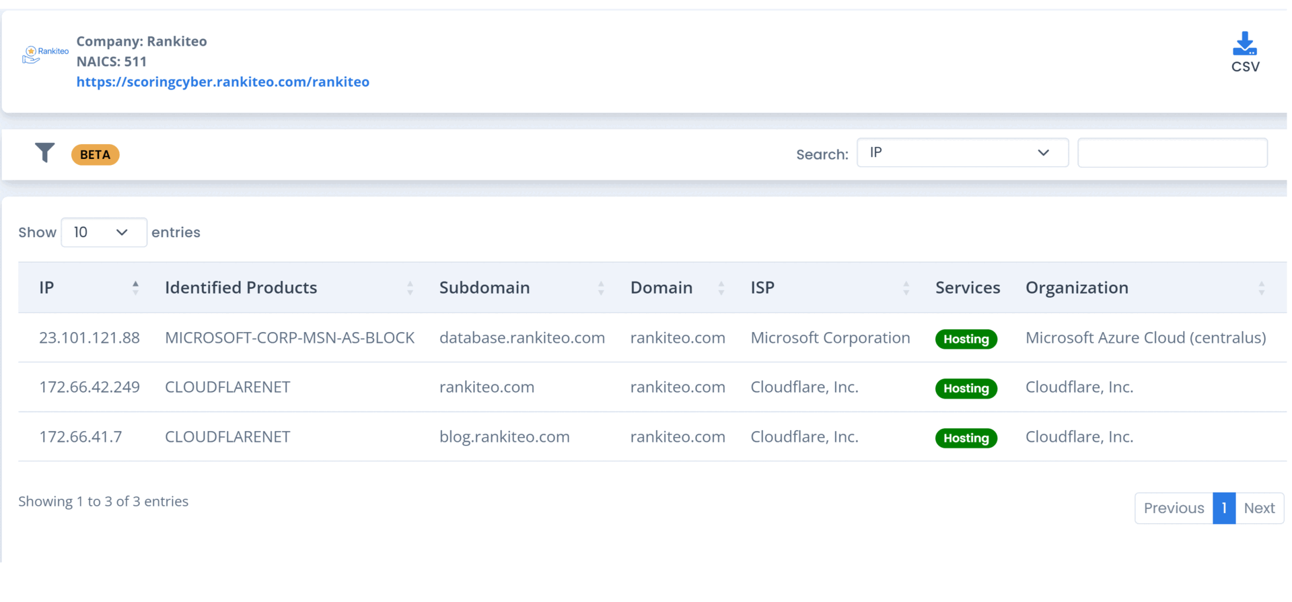Sort by ISP column arrows

[x=906, y=288]
